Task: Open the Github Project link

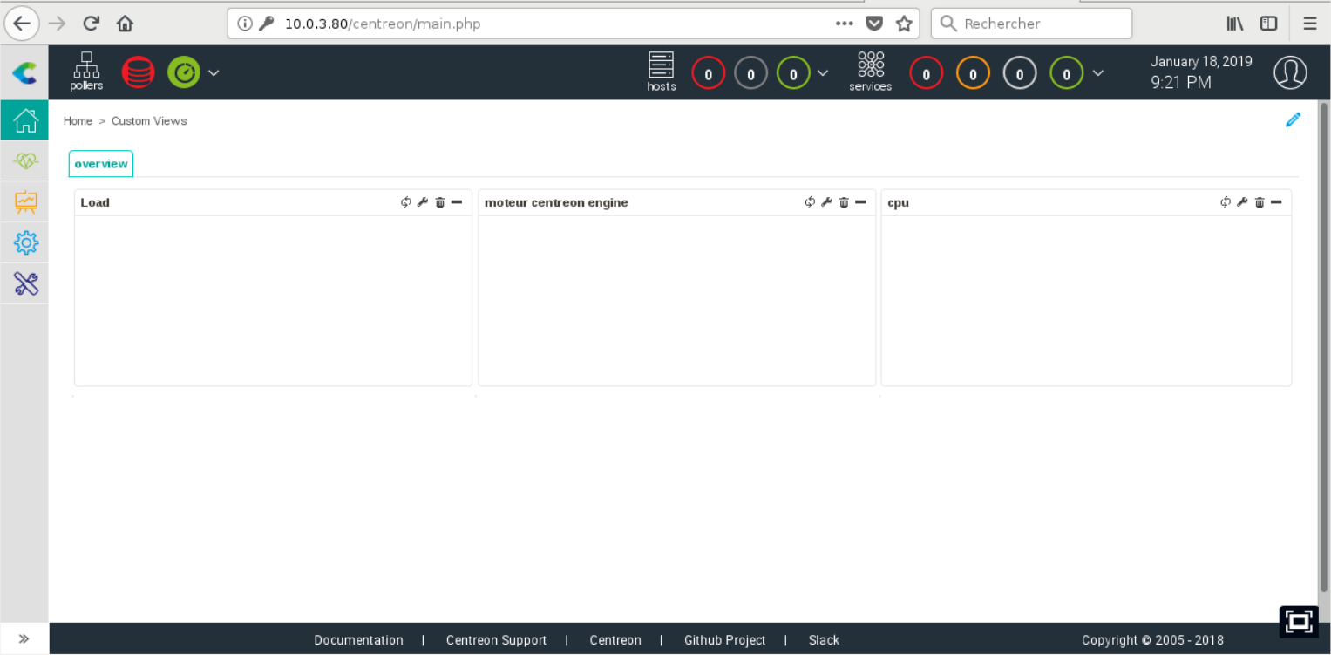Action: coord(724,640)
